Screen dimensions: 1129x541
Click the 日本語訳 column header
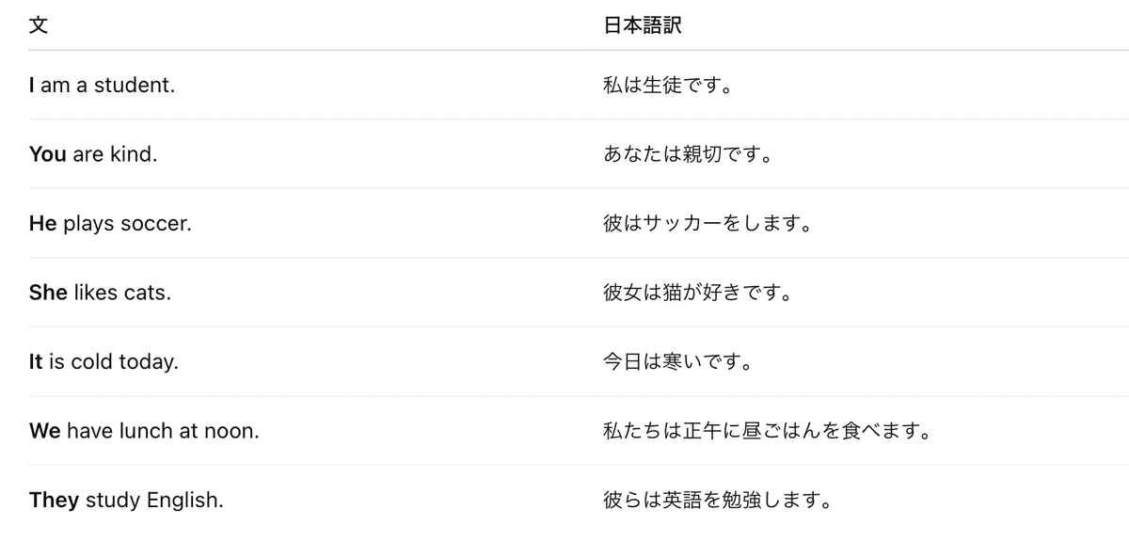642,26
